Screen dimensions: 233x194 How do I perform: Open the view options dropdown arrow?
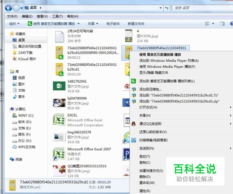(213, 24)
